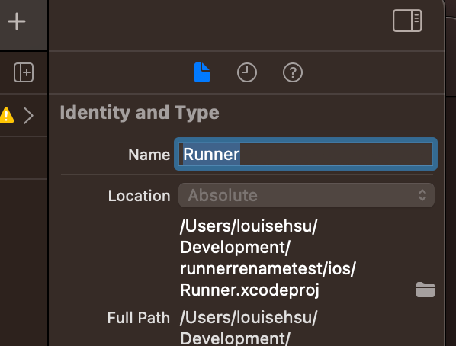Open the Location Absolute dropdown
The height and width of the screenshot is (346, 456).
[x=307, y=195]
